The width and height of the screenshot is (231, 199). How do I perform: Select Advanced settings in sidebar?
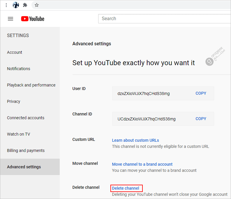tap(30, 167)
